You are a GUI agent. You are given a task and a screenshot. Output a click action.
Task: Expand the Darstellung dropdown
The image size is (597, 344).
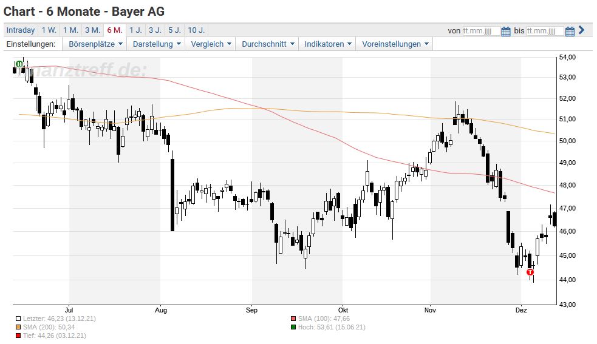156,44
